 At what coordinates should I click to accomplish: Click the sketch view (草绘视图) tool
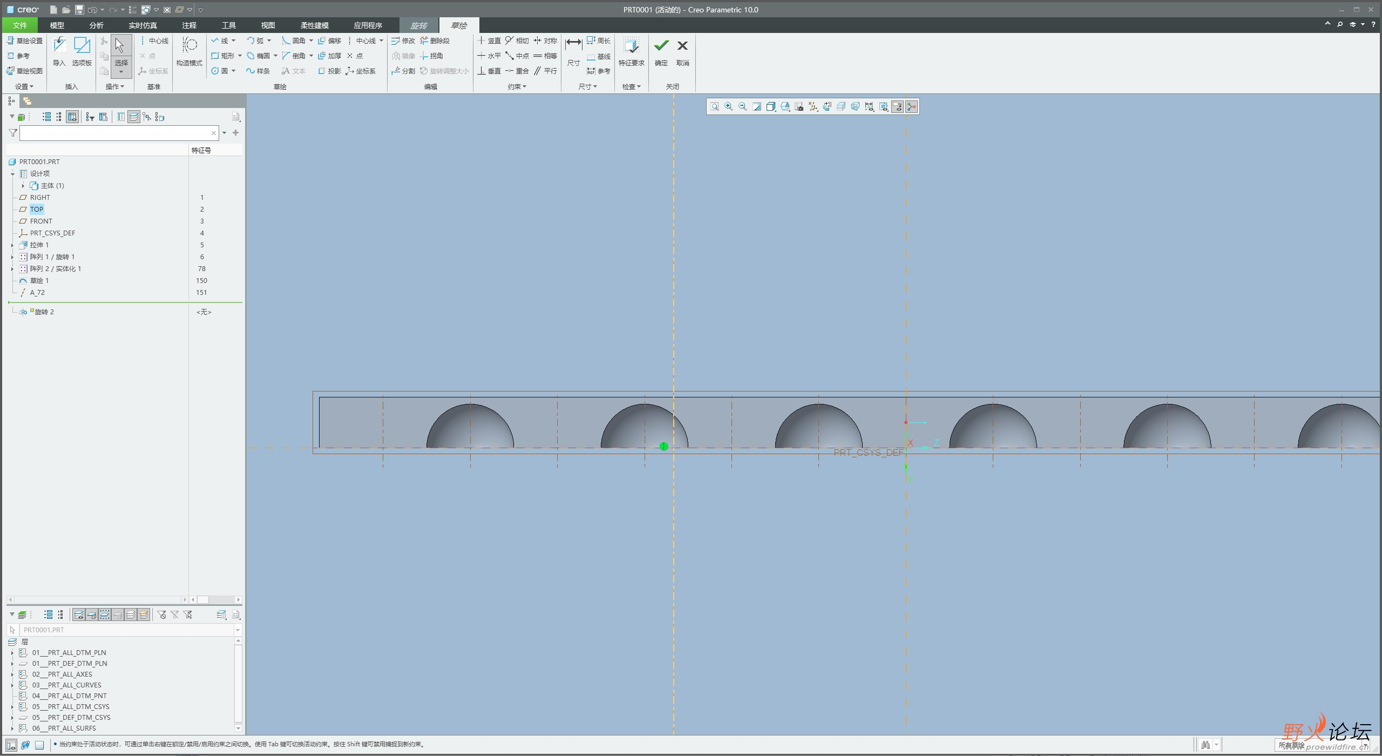point(24,71)
